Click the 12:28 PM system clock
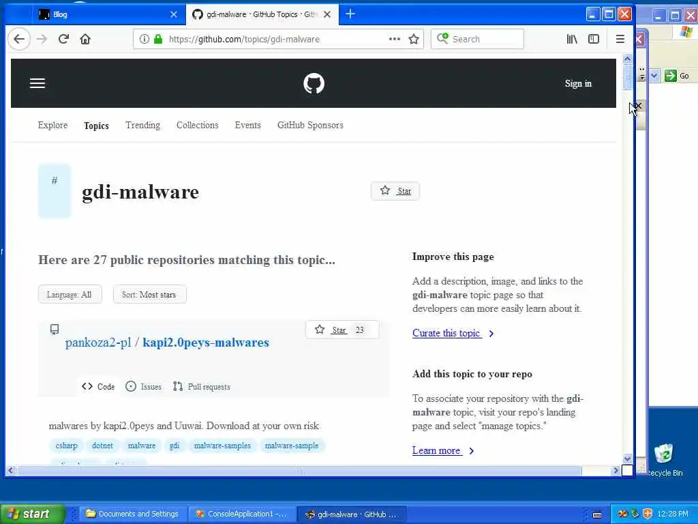The image size is (698, 524). click(673, 514)
